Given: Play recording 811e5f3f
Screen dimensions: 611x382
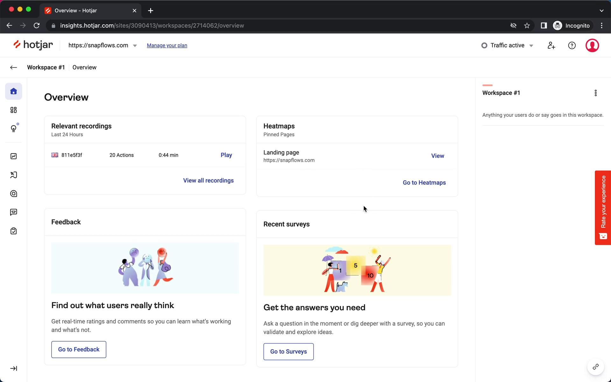Looking at the screenshot, I should click(x=226, y=155).
